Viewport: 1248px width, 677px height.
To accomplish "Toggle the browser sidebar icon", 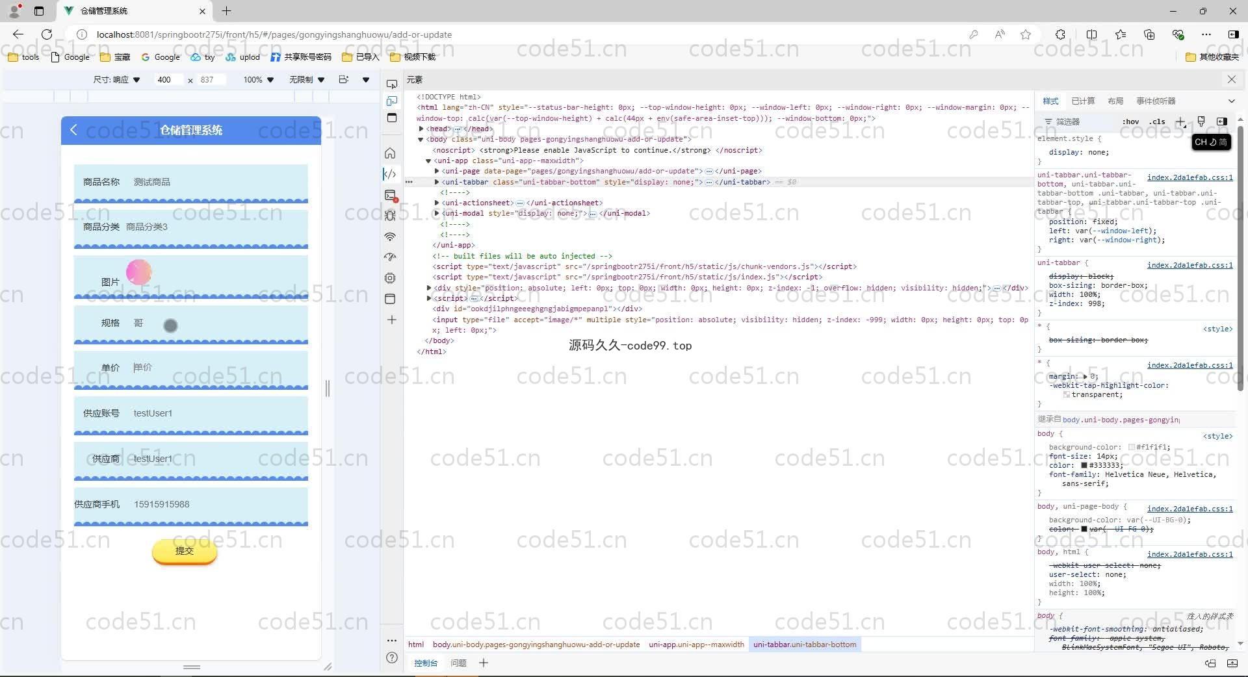I will click(x=1233, y=34).
